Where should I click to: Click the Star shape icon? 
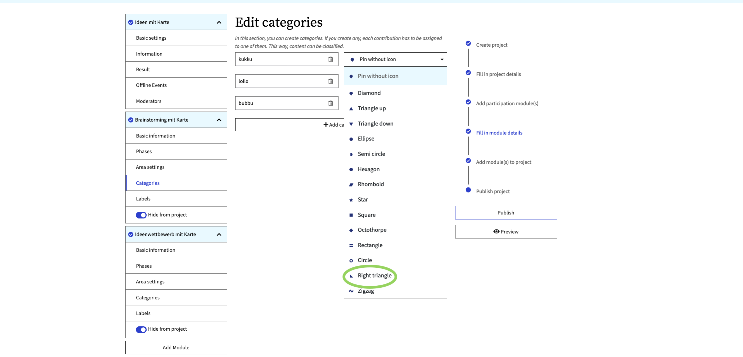click(351, 200)
